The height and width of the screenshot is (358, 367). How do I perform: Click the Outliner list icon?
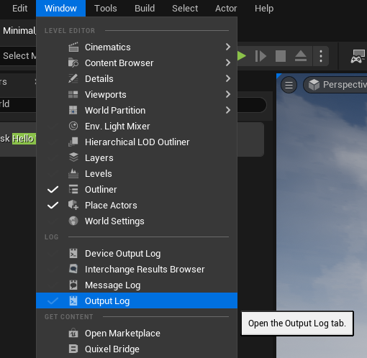pyautogui.click(x=73, y=189)
